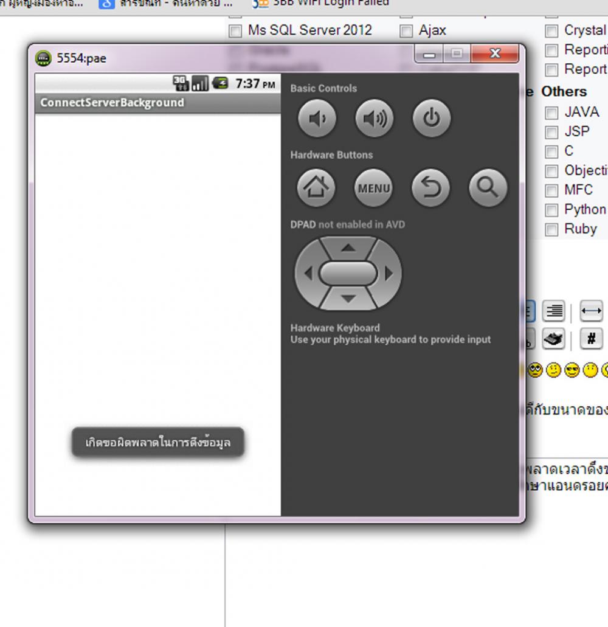This screenshot has height=627, width=608.
Task: Check the MFC checkbox
Action: point(551,191)
